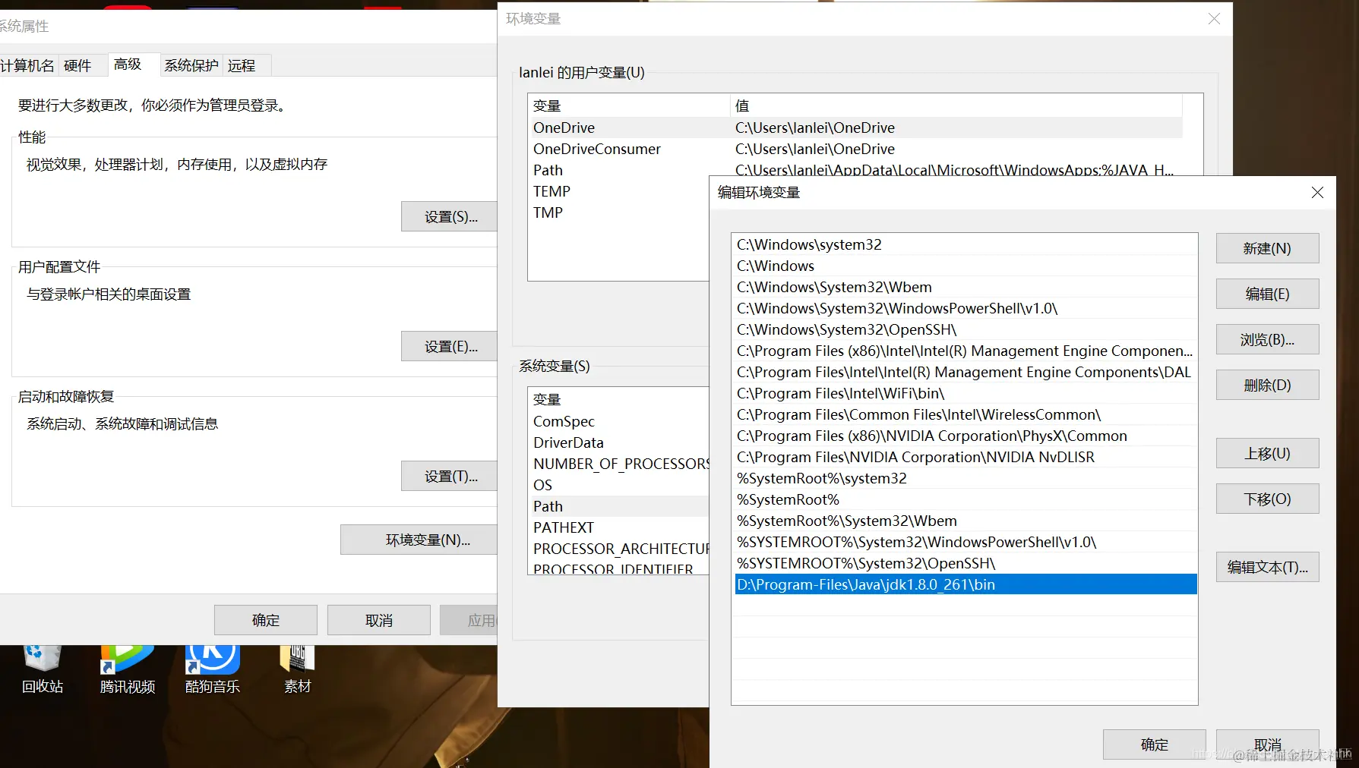Select Path in system variables list
This screenshot has width=1359, height=768.
pyautogui.click(x=619, y=506)
